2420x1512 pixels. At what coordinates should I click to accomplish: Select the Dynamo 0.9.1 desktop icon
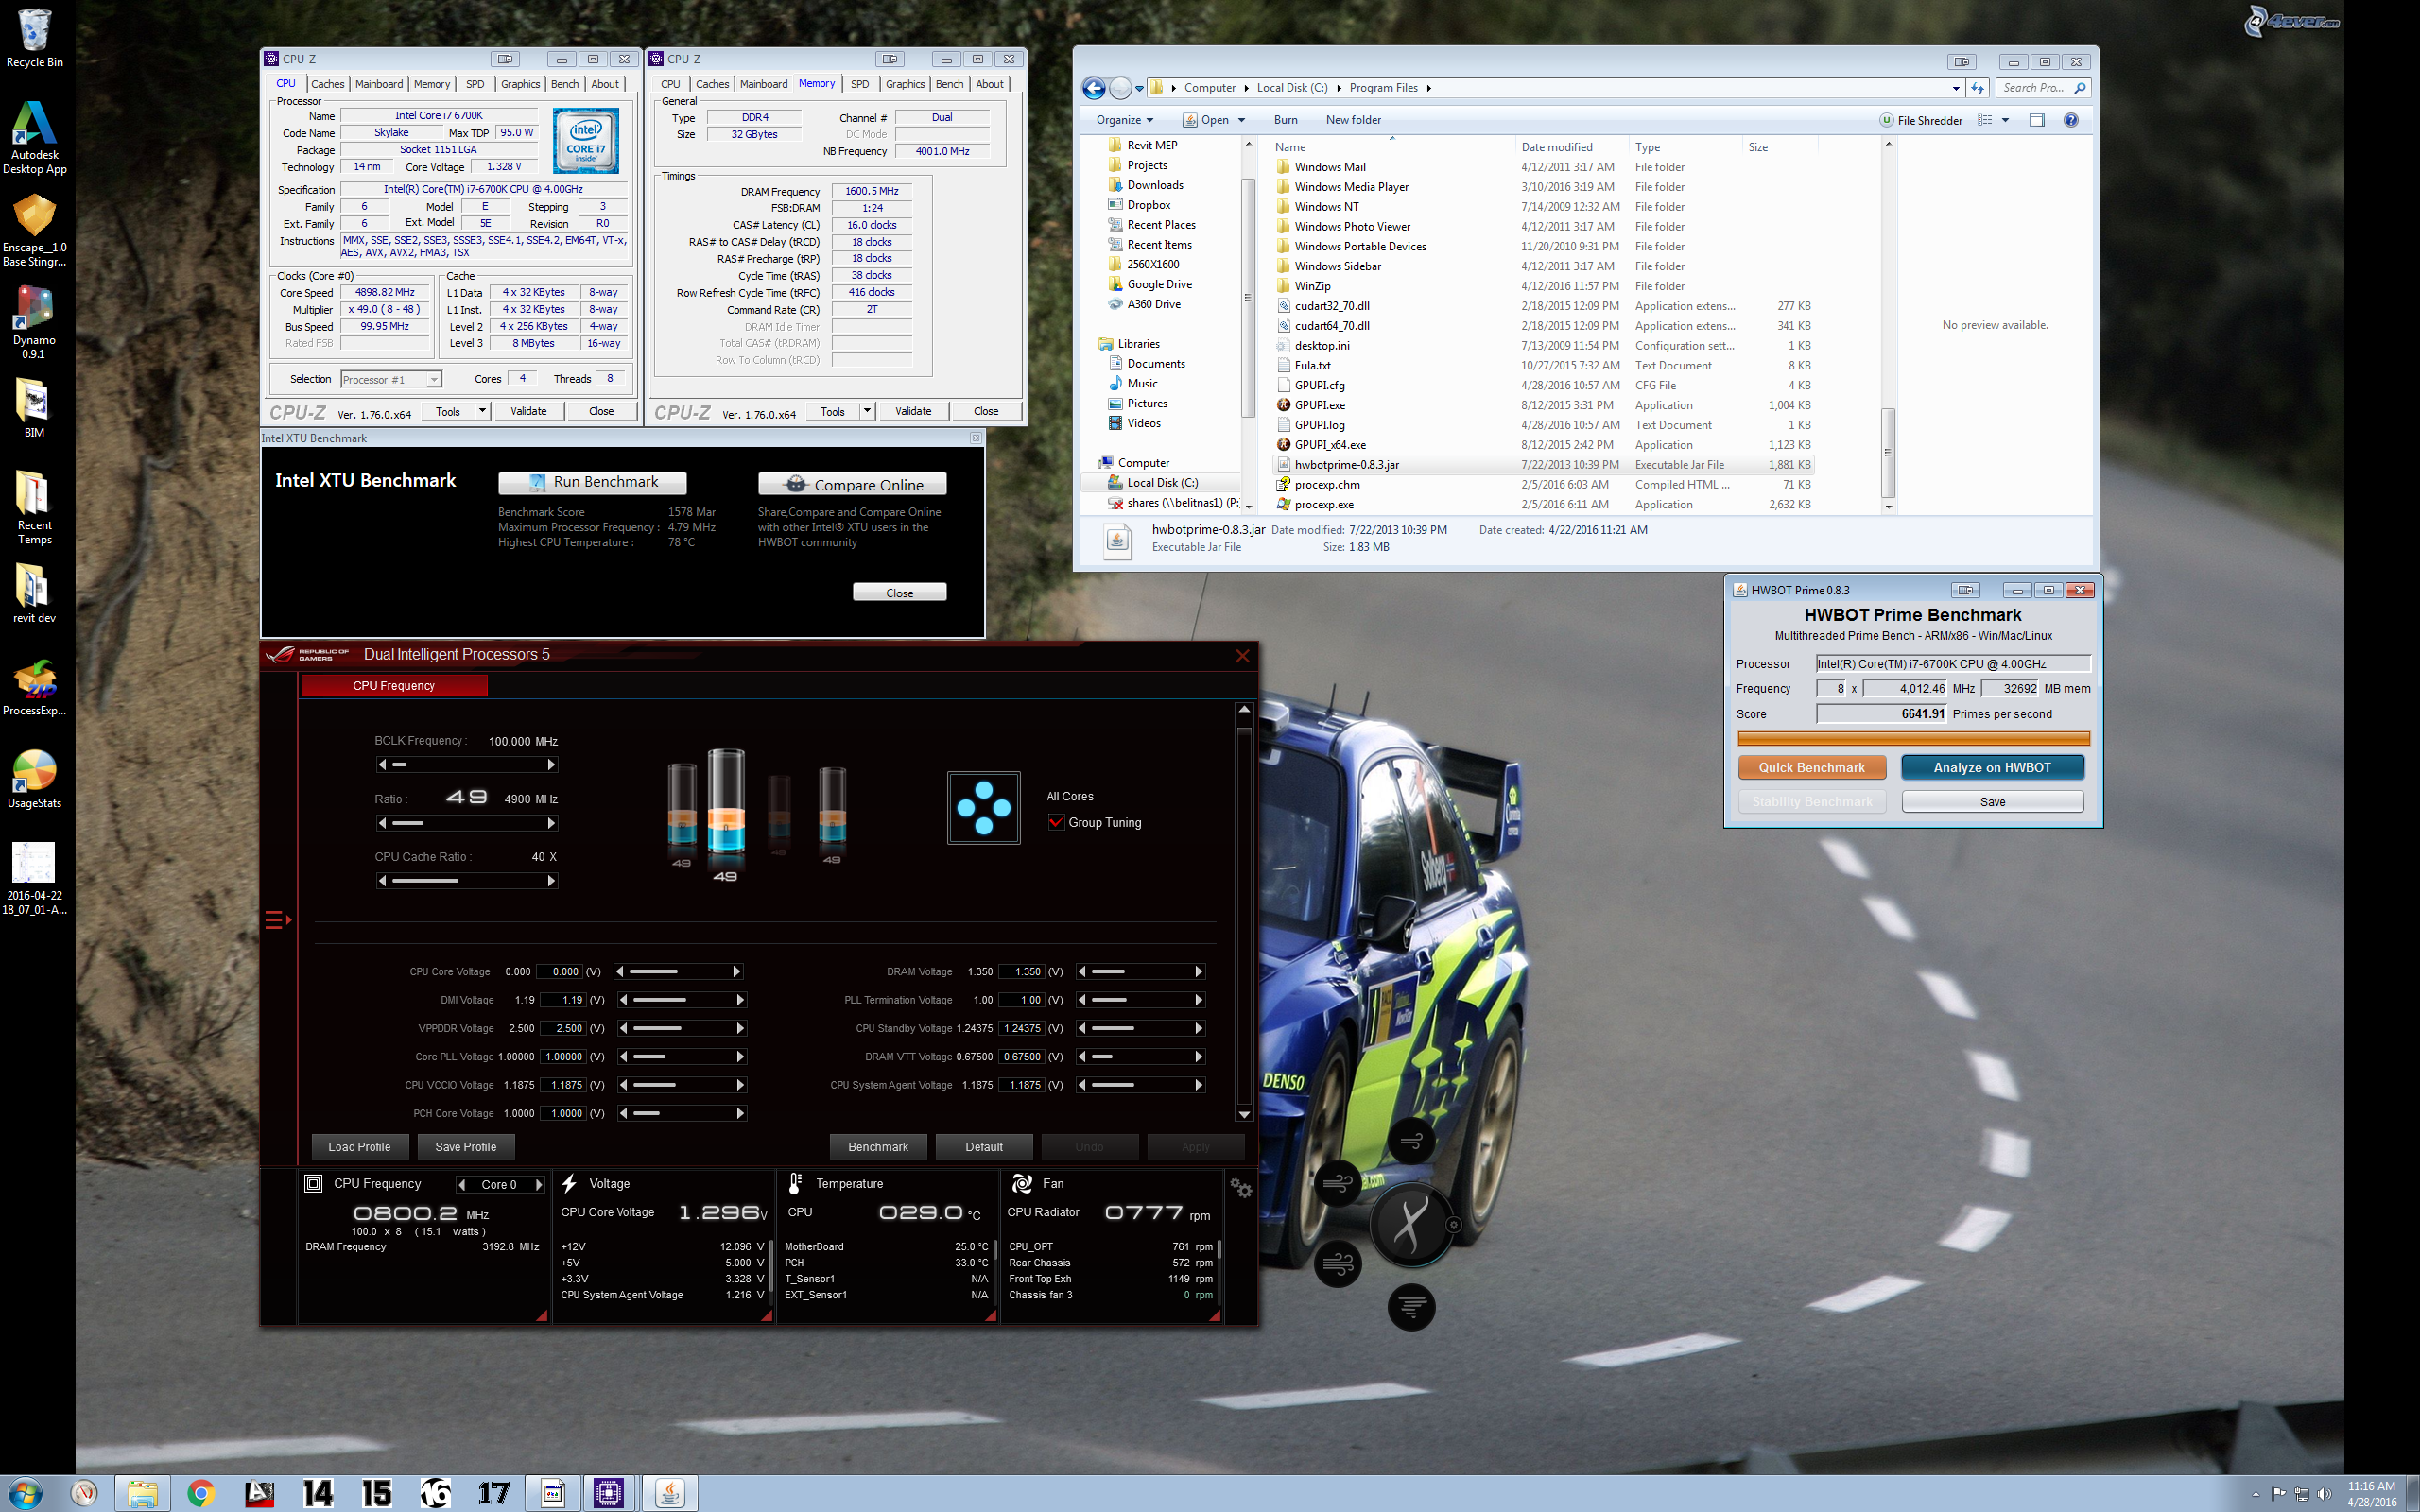(x=34, y=321)
